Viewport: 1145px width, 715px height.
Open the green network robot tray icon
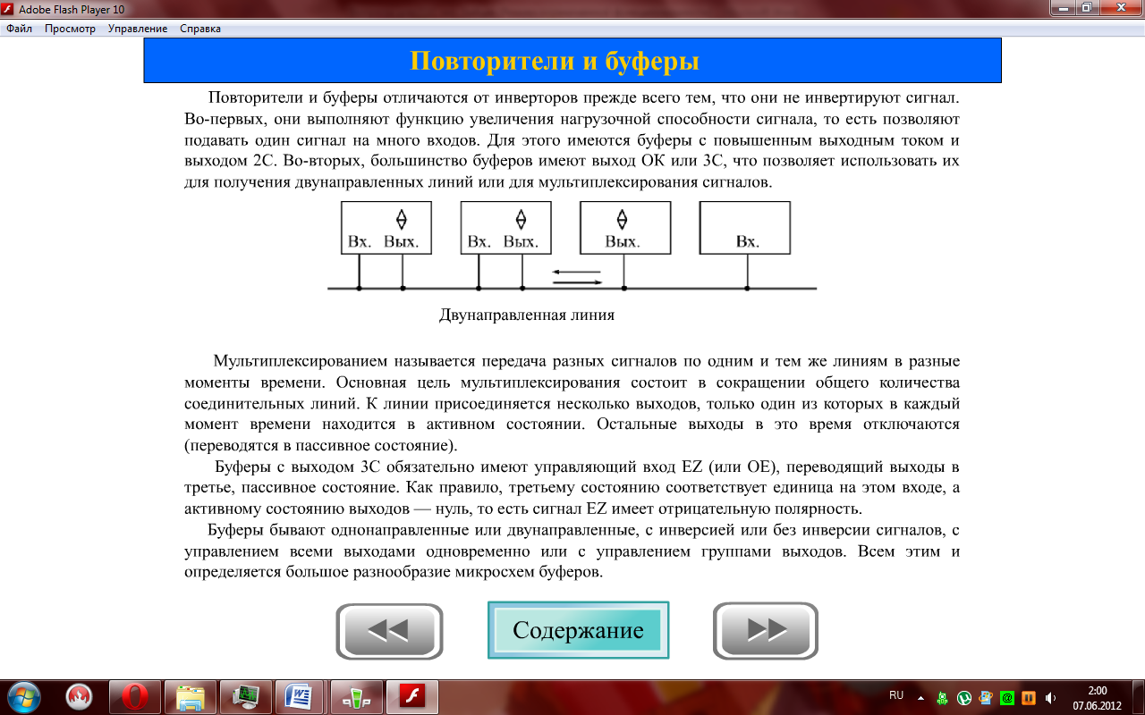click(x=943, y=698)
